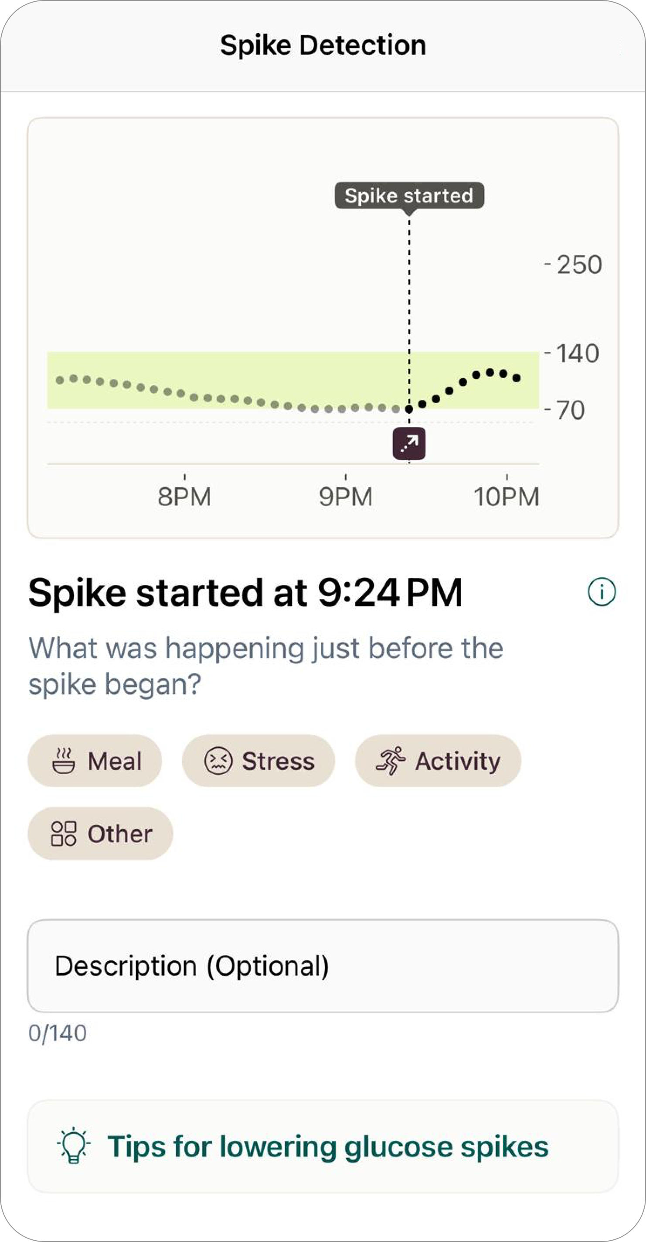This screenshot has height=1242, width=646.
Task: Click the "Spike started" chart tooltip
Action: [x=409, y=195]
